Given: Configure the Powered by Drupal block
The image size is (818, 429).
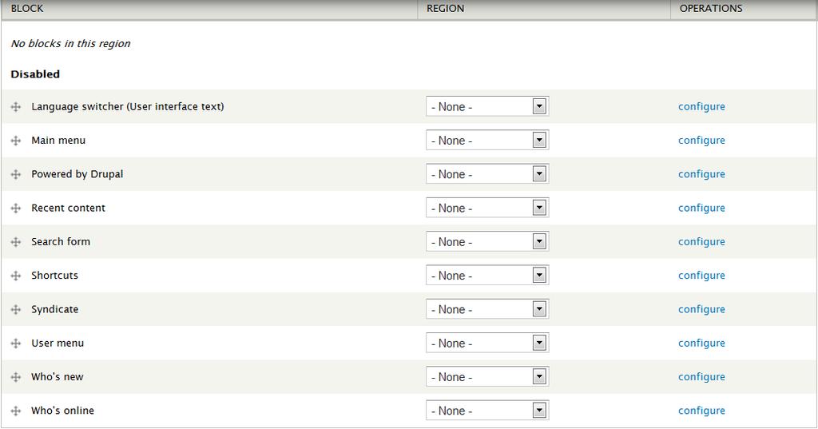Looking at the screenshot, I should (x=701, y=174).
